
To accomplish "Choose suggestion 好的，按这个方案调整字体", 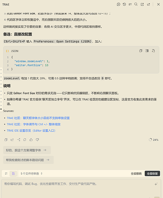I will [x=27, y=150].
